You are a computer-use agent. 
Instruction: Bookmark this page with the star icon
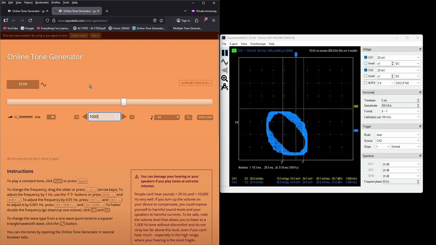click(161, 20)
